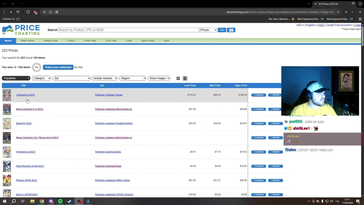Select the Tools navigation tab
The image size is (364, 205).
pos(166,41)
